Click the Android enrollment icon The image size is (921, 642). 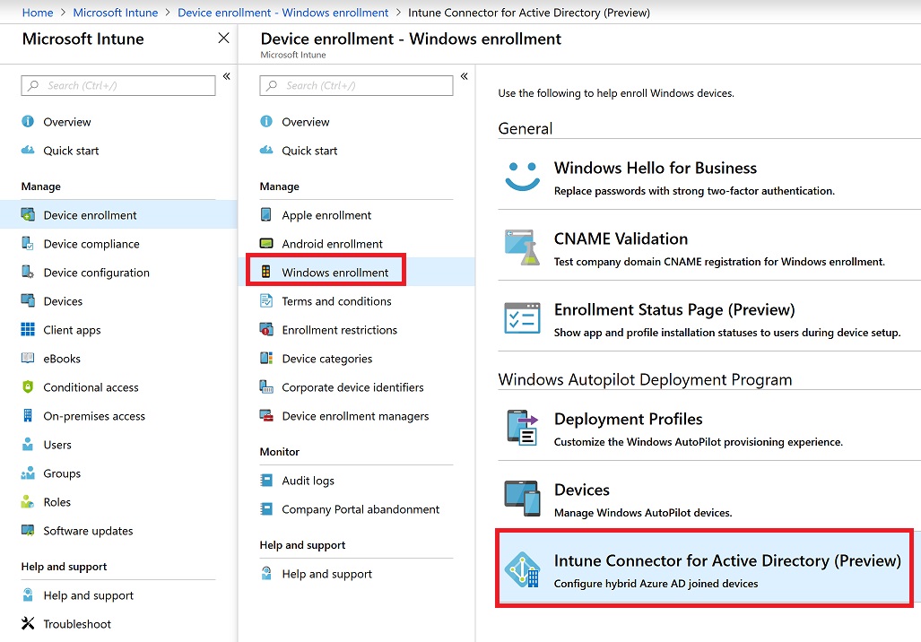point(266,243)
